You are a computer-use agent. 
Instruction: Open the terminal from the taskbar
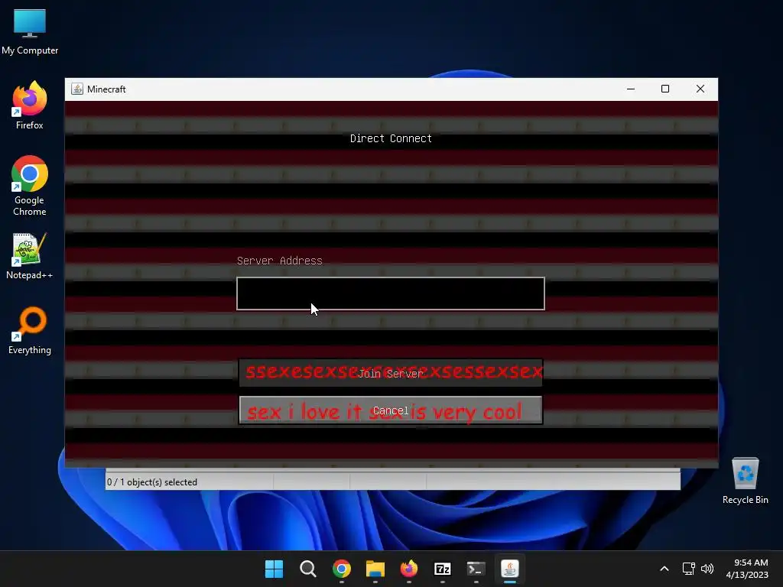tap(476, 569)
